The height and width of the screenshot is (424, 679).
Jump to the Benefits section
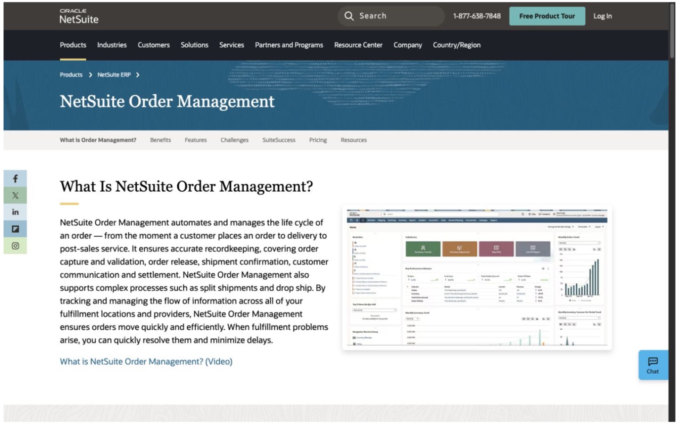[160, 140]
